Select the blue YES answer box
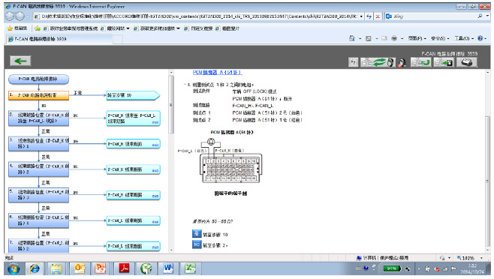The width and height of the screenshot is (494, 279). (x=197, y=234)
